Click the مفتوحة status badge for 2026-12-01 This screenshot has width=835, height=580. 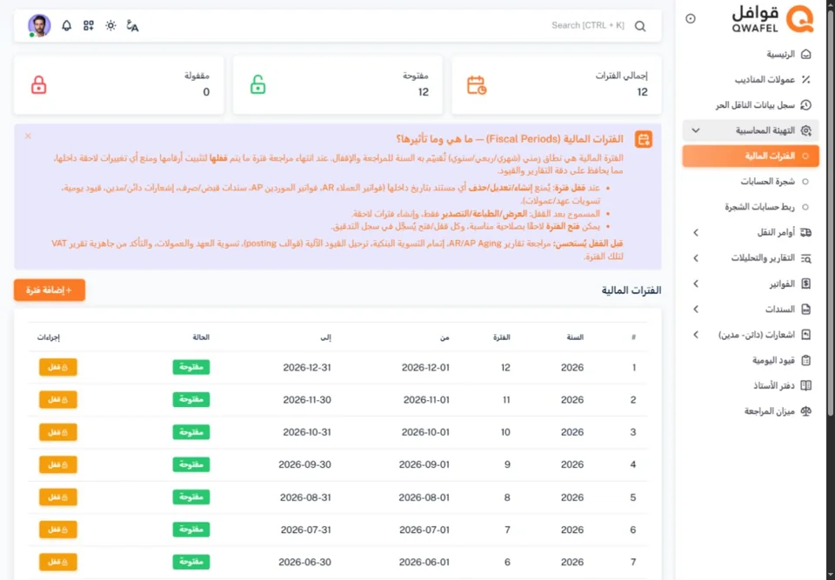191,368
